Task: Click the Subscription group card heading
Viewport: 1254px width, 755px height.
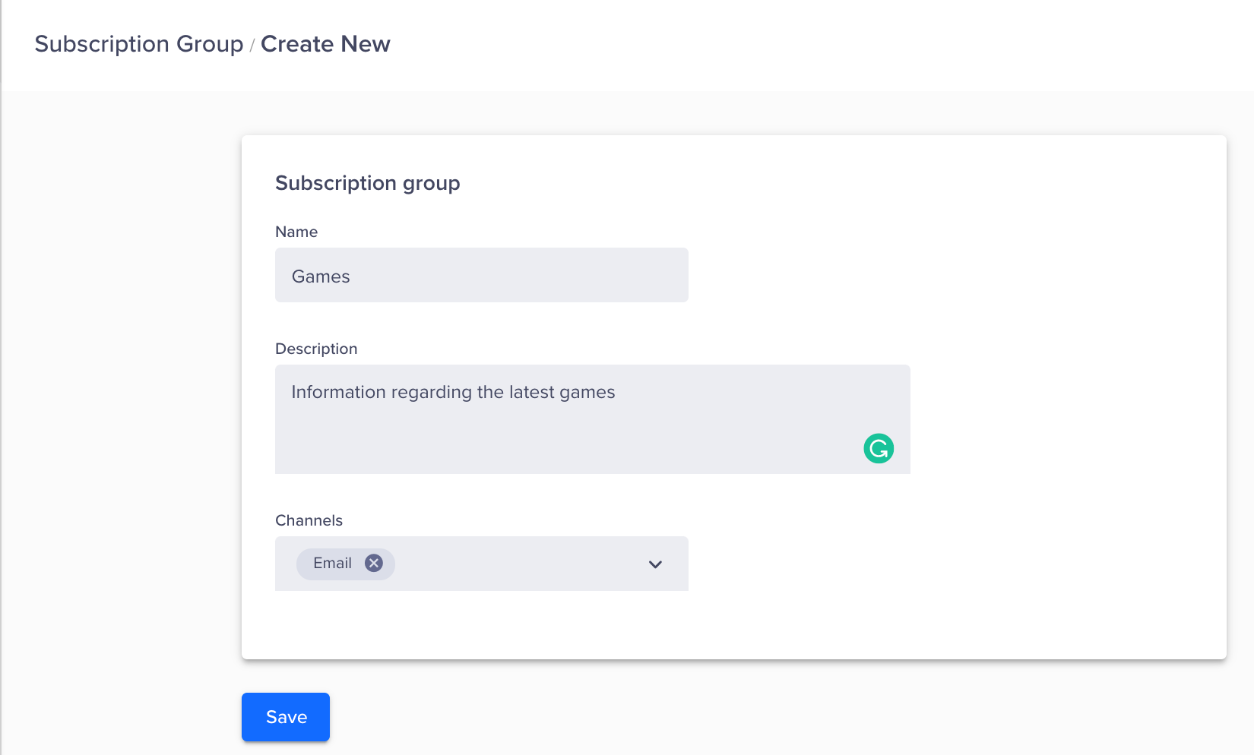Action: coord(367,183)
